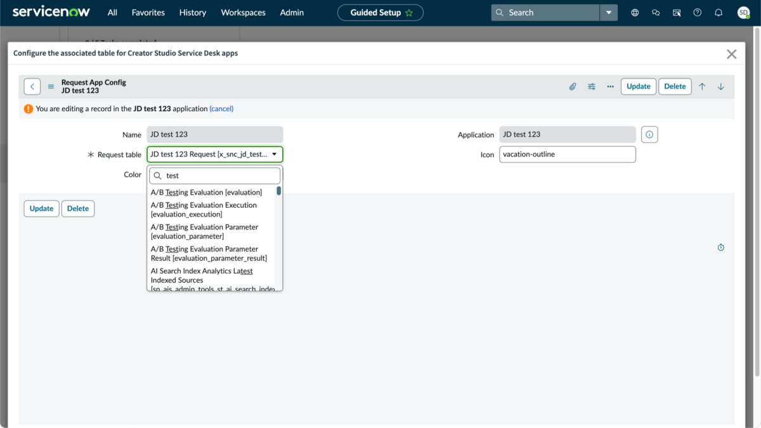
Task: Go to previous record with up arrow
Action: [702, 87]
